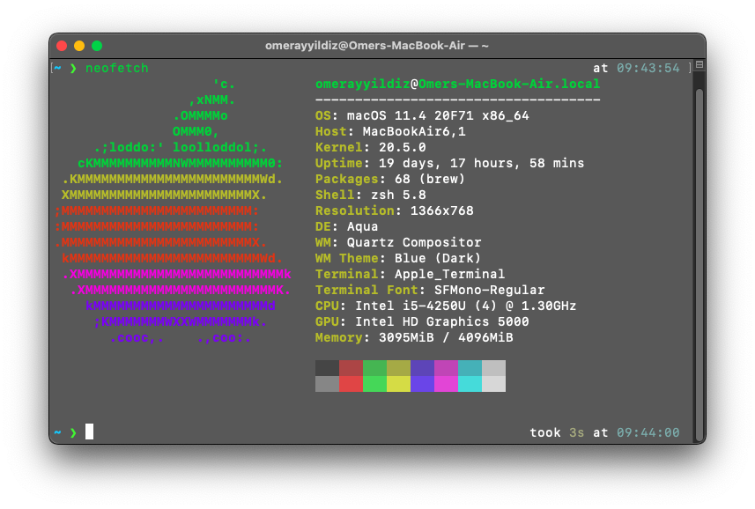The image size is (755, 509).
Task: Click the Shell line zsh 5.8
Action: pos(370,195)
